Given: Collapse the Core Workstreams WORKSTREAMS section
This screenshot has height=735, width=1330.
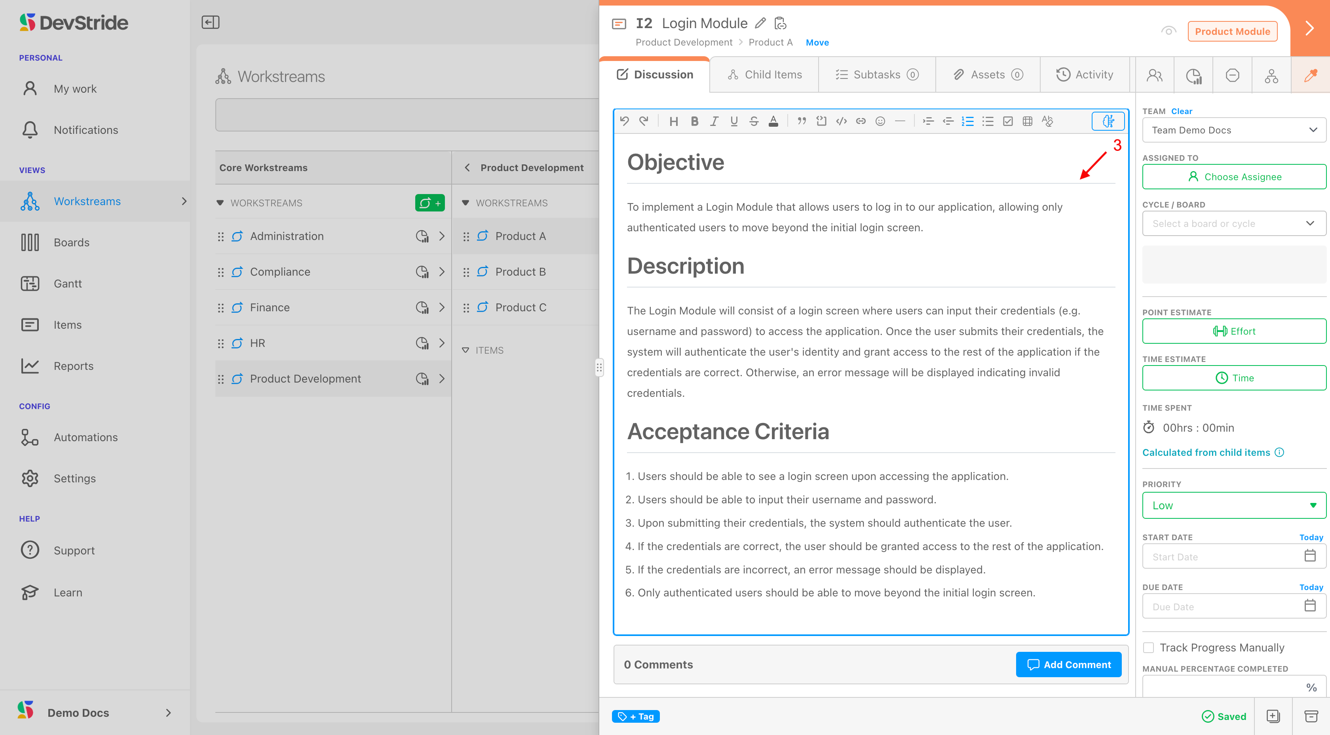Looking at the screenshot, I should pyautogui.click(x=220, y=203).
